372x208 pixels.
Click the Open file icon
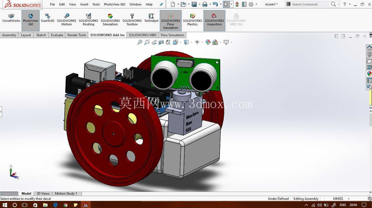(x=183, y=4)
